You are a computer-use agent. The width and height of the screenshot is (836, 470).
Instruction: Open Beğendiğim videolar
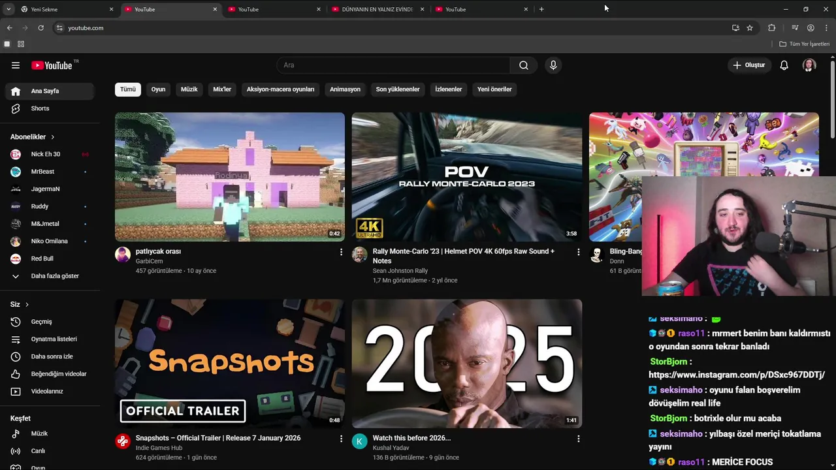coord(51,374)
